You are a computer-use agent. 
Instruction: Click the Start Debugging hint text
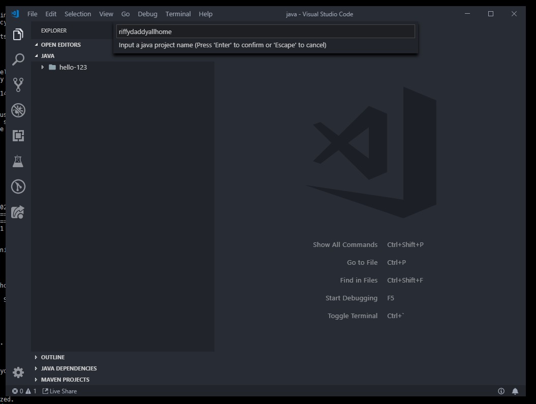[x=352, y=298]
